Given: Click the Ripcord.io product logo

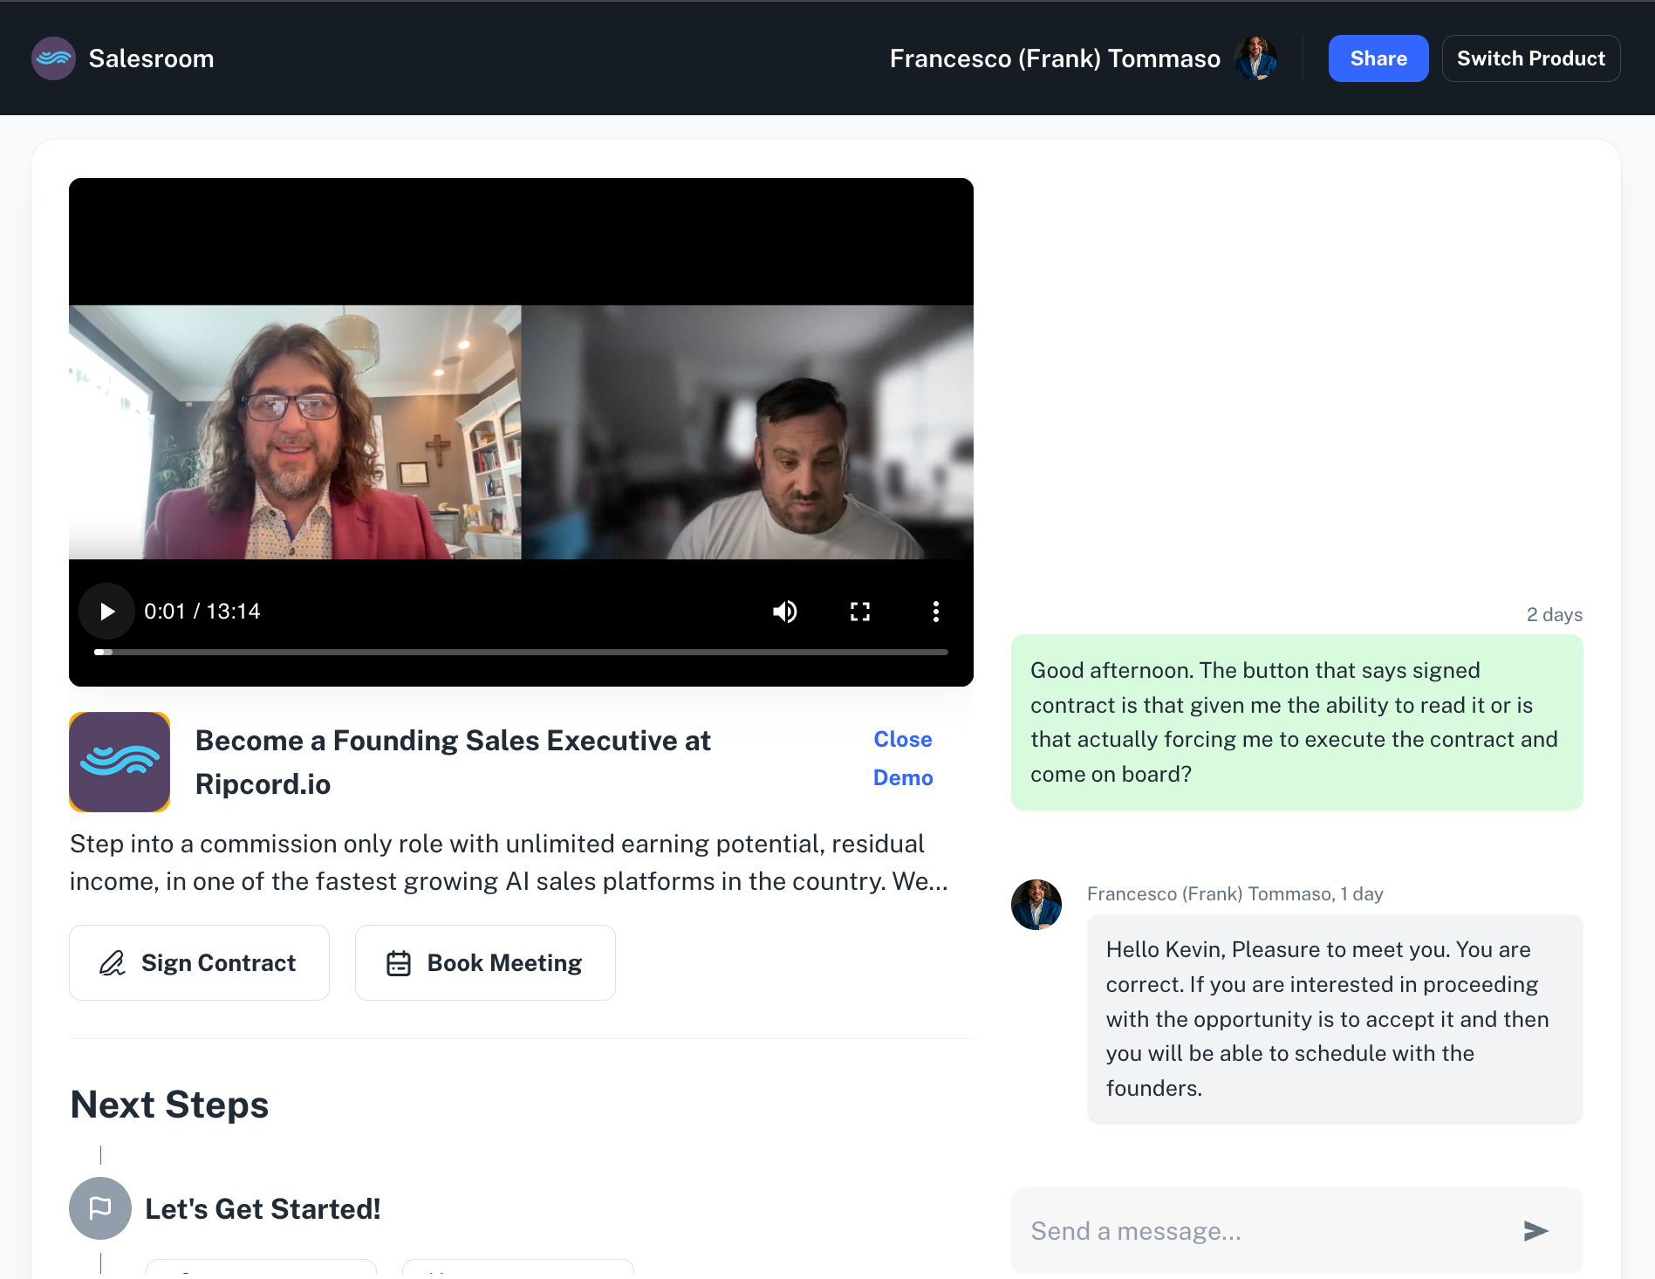Looking at the screenshot, I should tap(120, 762).
